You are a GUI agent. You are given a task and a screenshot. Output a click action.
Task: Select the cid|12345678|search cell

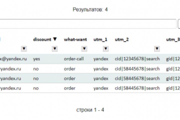tap(137, 59)
